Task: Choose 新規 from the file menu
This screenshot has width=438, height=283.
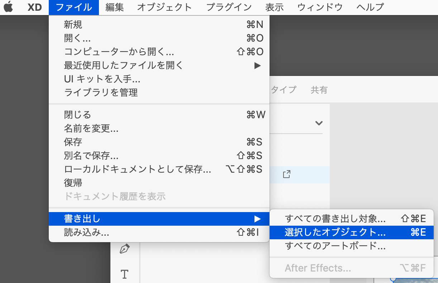Action: coord(159,24)
